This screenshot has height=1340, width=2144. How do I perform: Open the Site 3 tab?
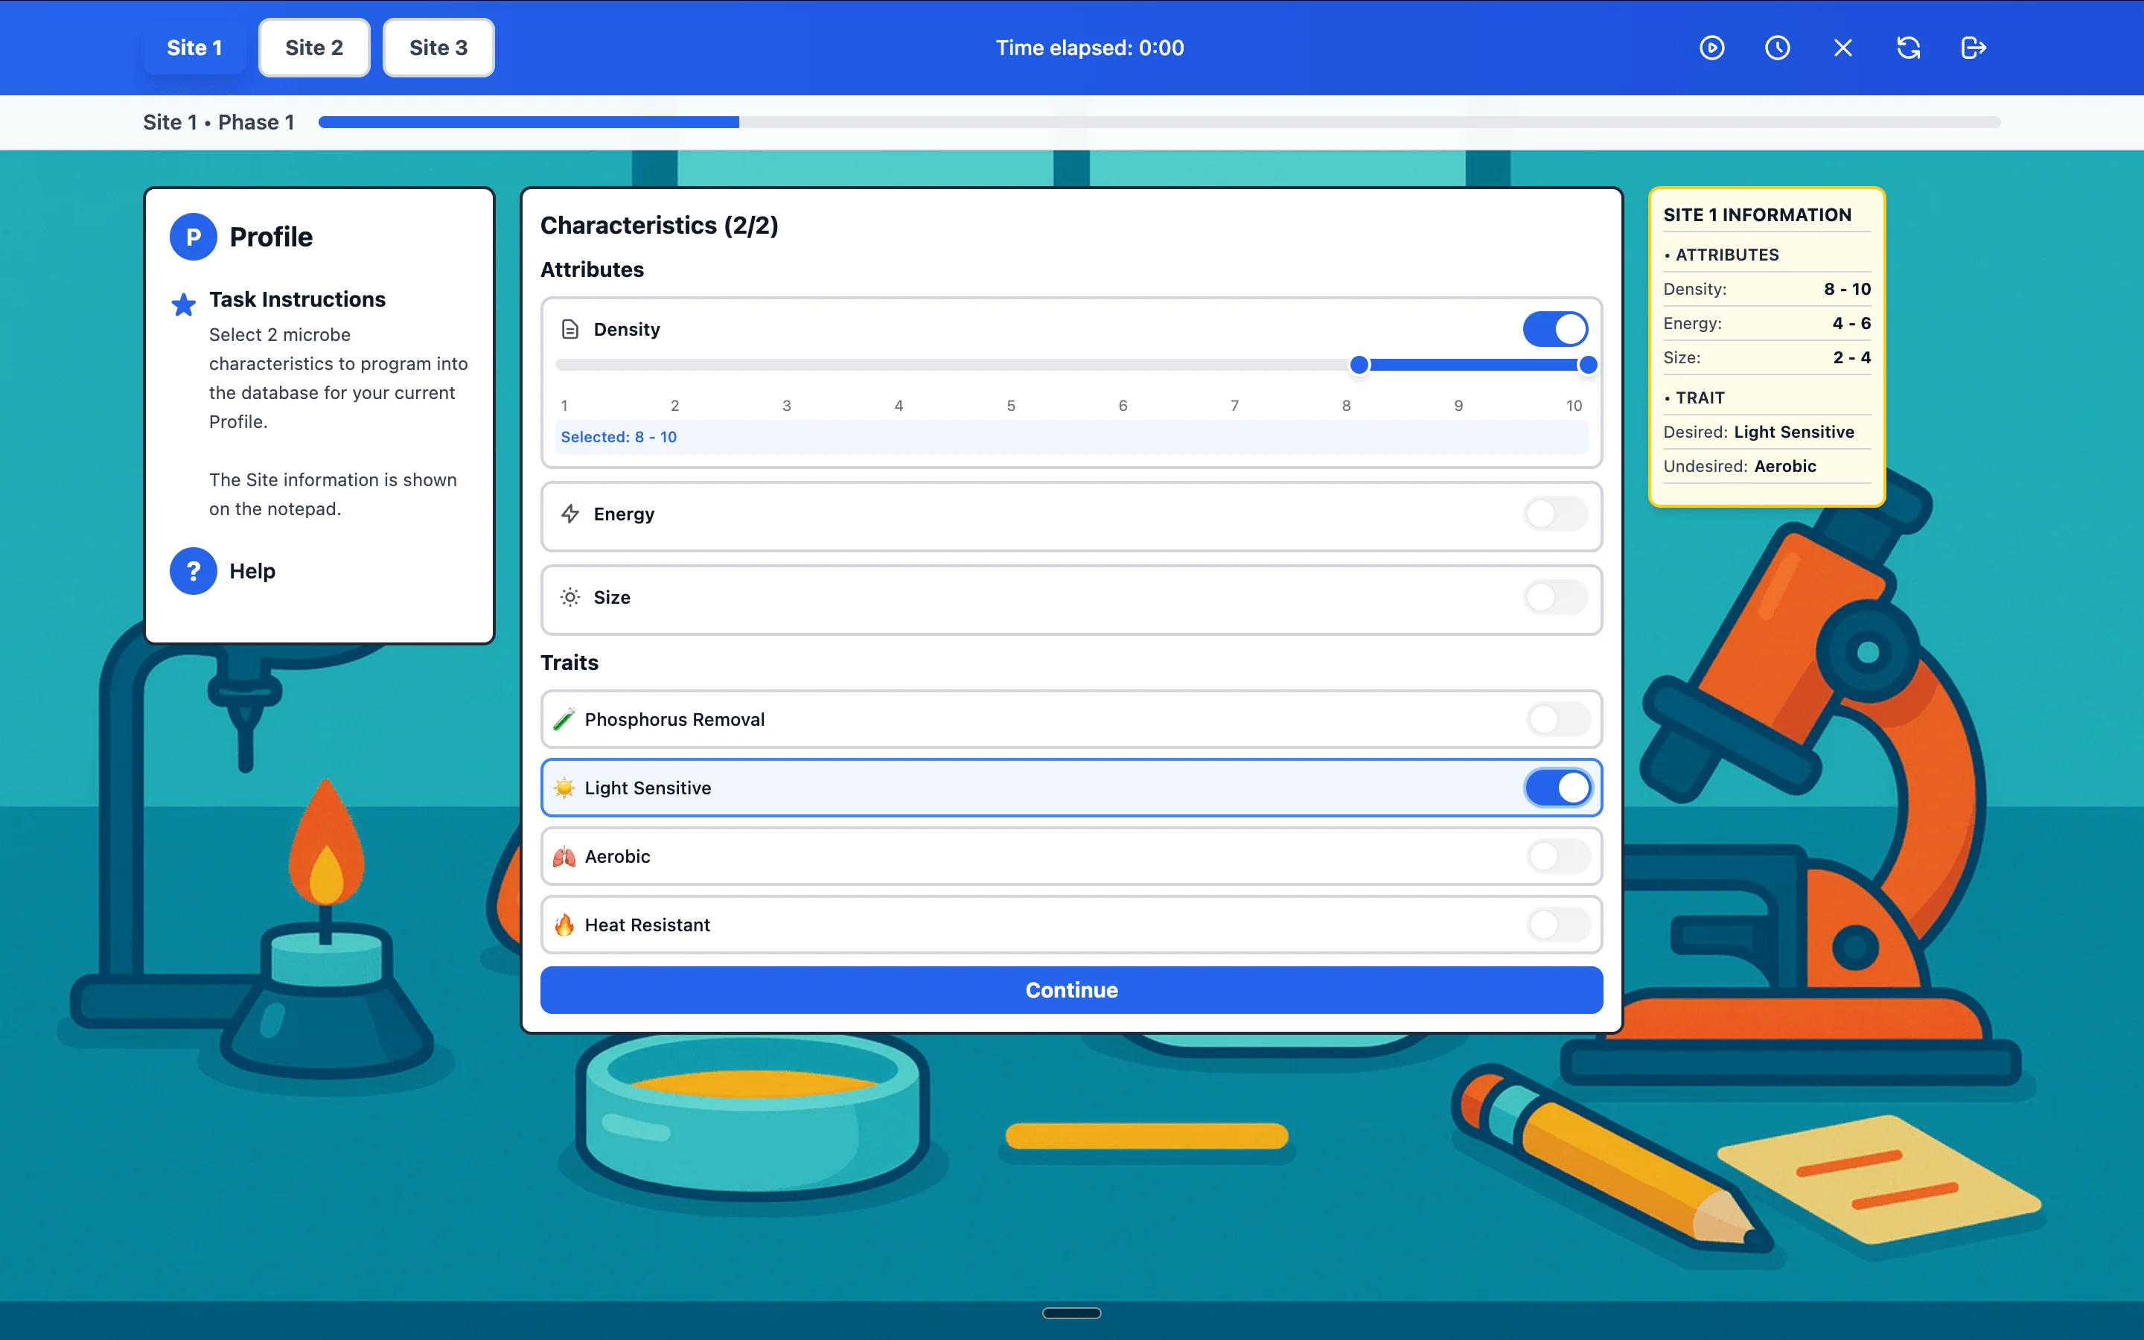438,48
